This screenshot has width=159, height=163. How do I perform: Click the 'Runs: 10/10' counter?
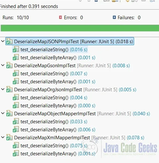[x=16, y=18]
